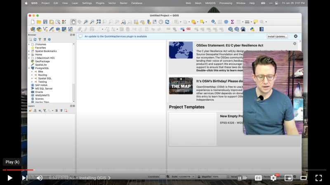The width and height of the screenshot is (330, 185).
Task: Expand the Bike PostgreSQL connection
Action: point(32,72)
